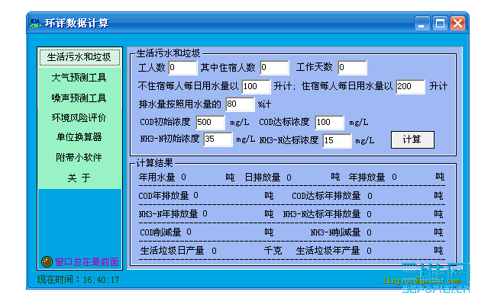Screen dimensions: 478x301
Task: Click the 年排放量 result label
Action: (367, 178)
